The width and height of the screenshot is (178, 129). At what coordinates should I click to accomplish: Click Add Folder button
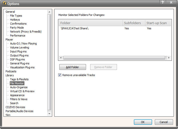[x=73, y=67]
